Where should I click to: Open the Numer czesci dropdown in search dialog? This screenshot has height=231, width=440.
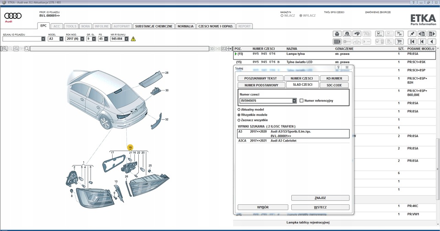click(x=294, y=101)
